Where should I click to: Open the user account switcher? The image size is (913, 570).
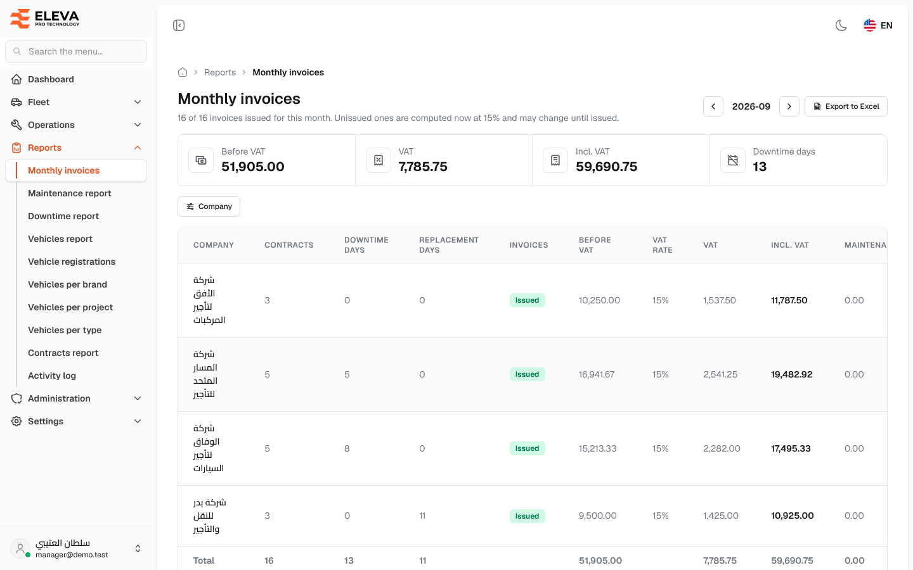click(76, 548)
